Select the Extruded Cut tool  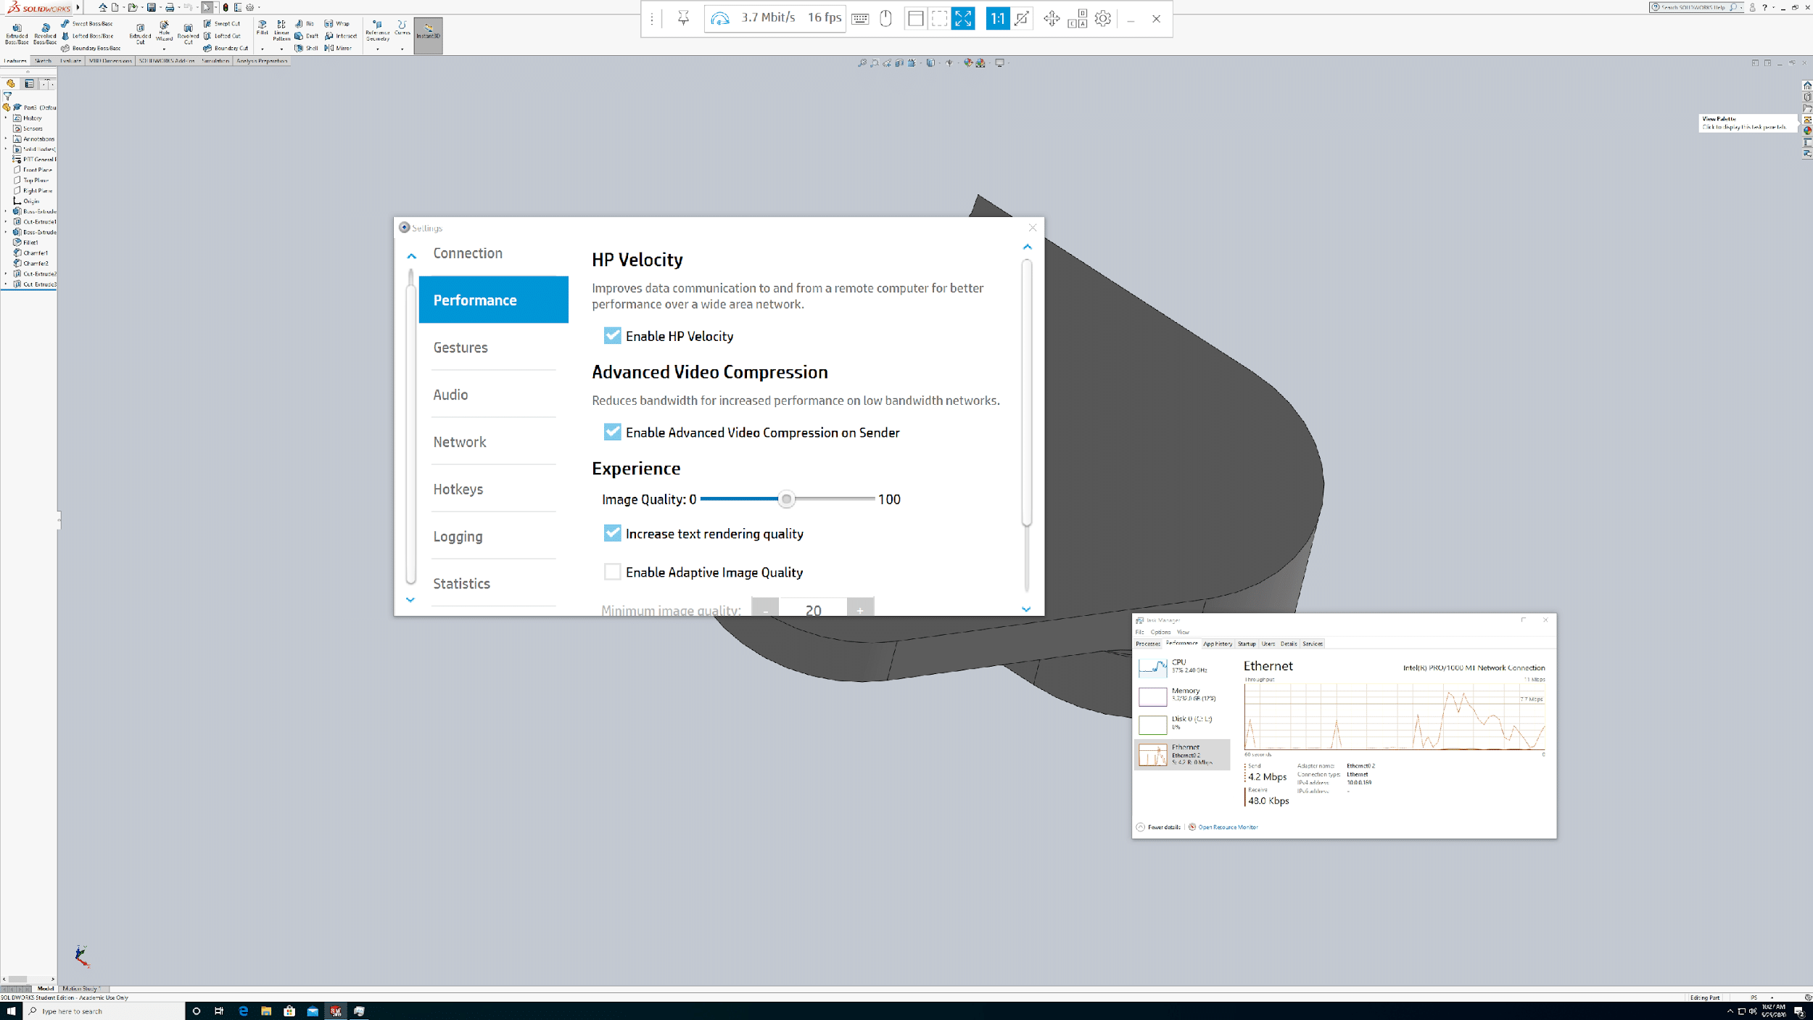pos(140,33)
